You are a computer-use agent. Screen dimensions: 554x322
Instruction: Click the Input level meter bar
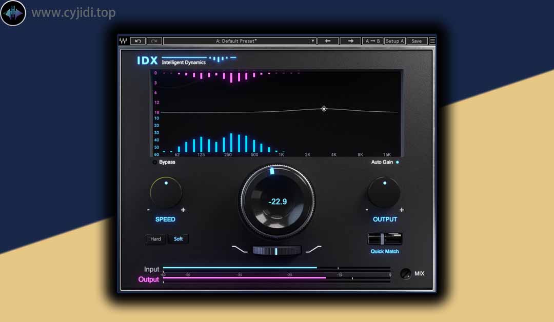276,268
